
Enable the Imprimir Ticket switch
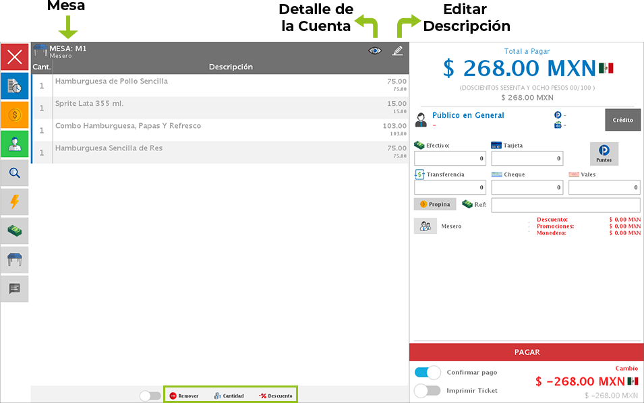[427, 390]
